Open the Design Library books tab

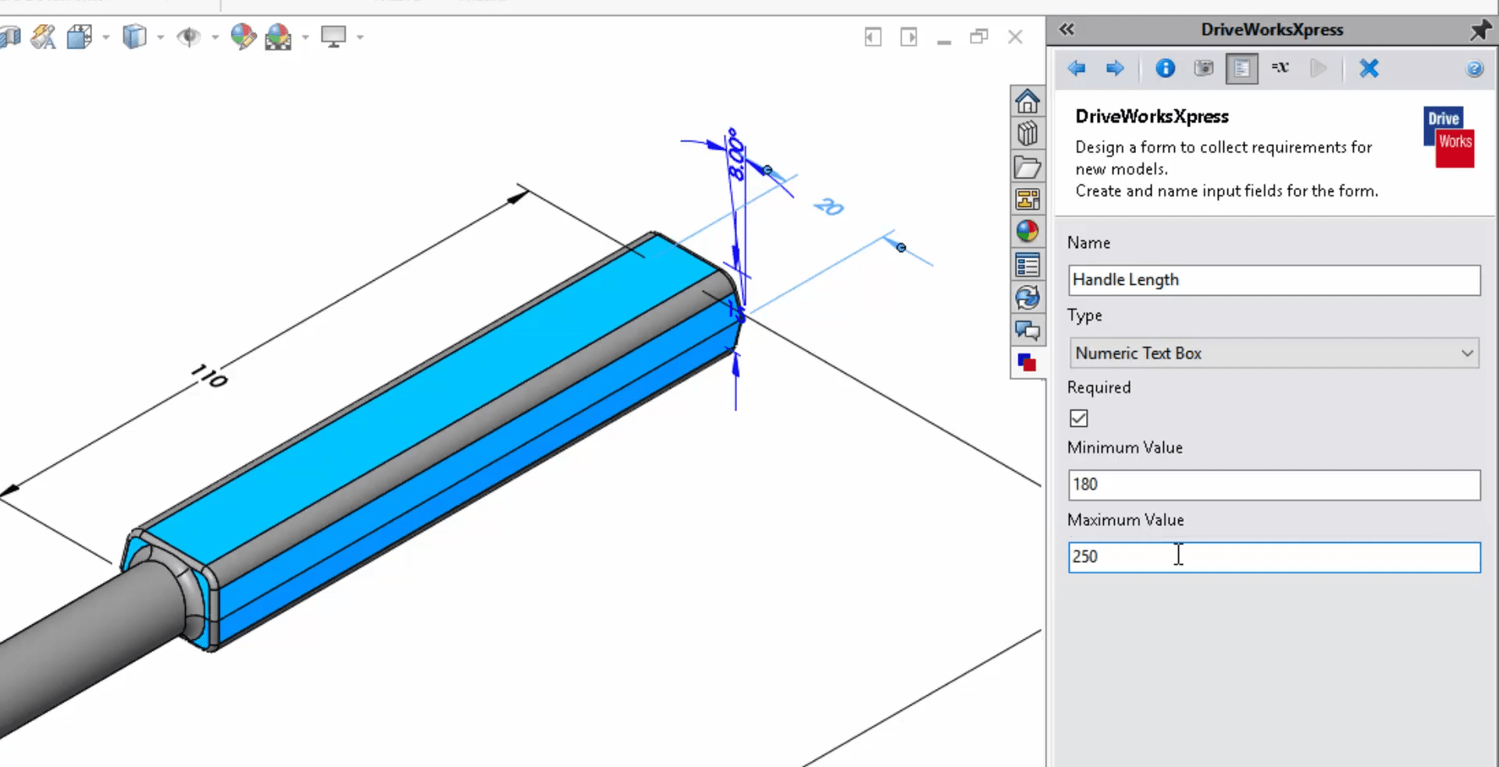click(x=1027, y=134)
